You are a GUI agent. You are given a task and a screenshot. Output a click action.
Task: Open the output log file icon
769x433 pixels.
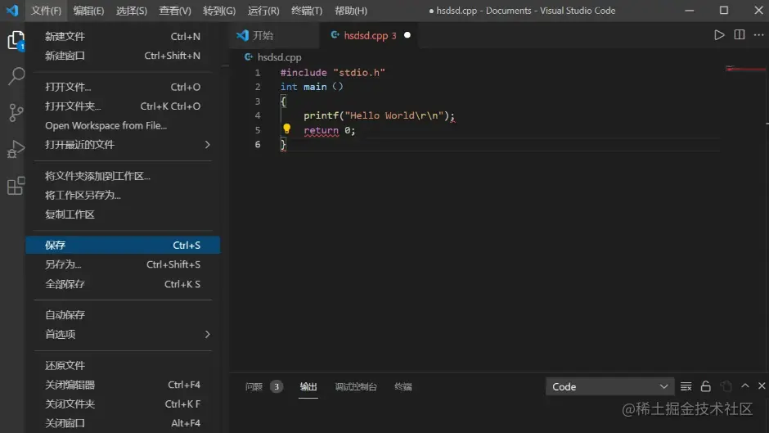pos(726,386)
